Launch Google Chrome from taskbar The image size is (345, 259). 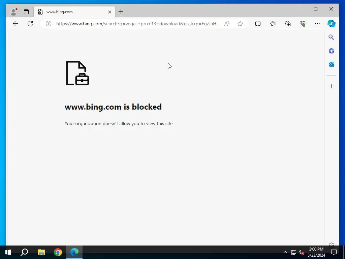click(58, 252)
